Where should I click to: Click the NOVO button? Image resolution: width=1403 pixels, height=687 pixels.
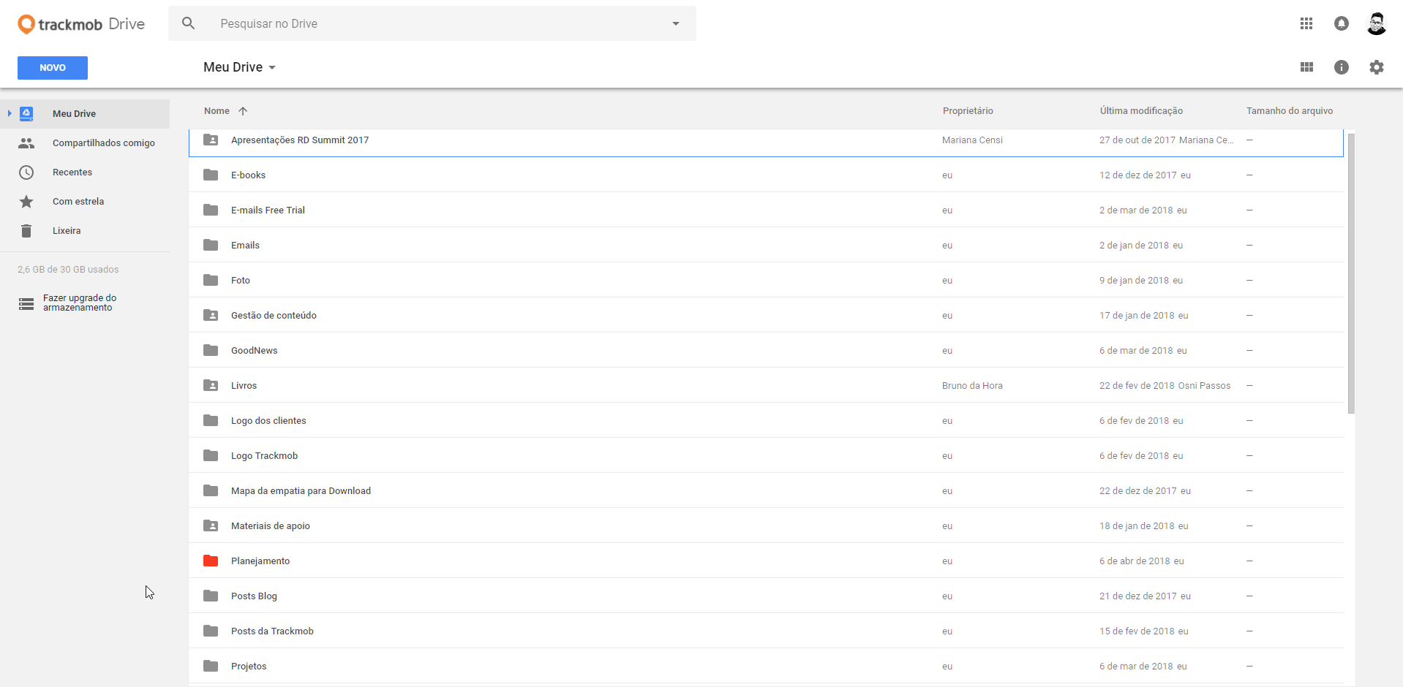pyautogui.click(x=53, y=68)
